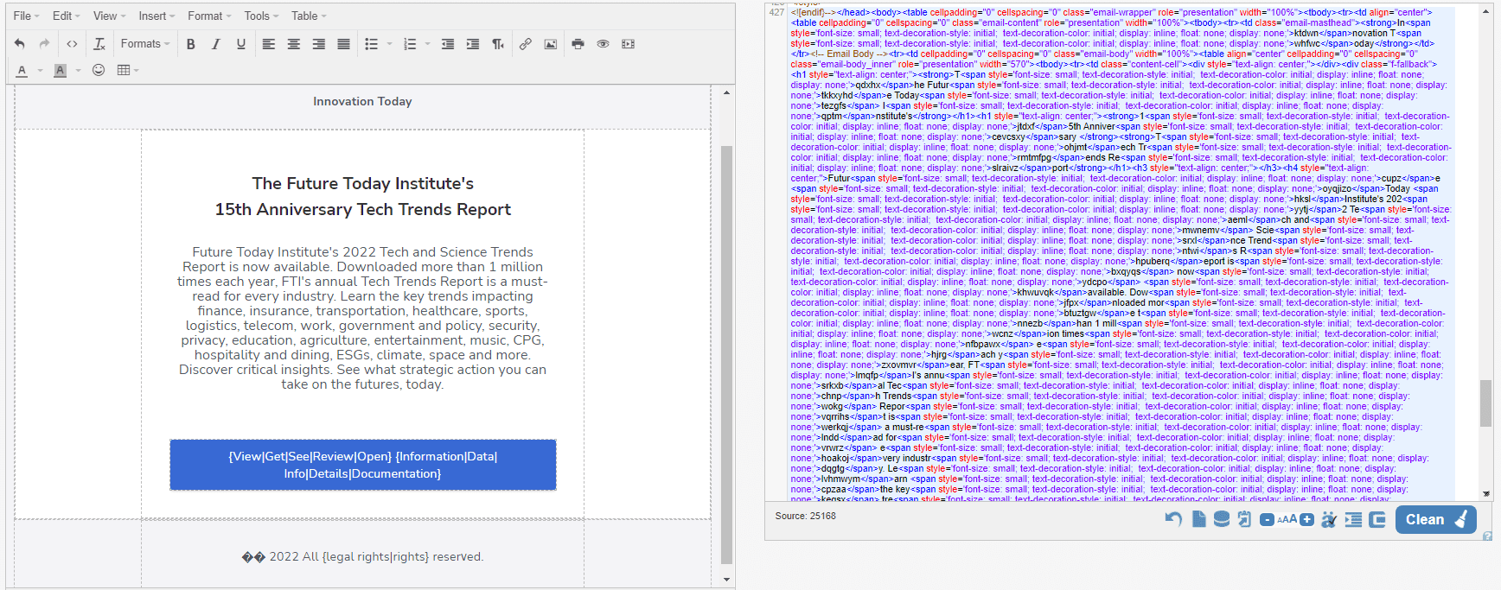
Task: Increase the indent
Action: click(x=473, y=44)
